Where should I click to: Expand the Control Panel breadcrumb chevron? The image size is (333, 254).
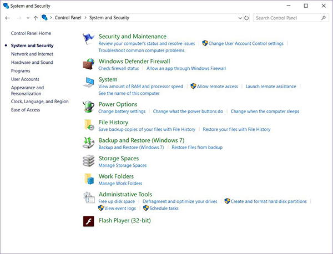[86, 18]
